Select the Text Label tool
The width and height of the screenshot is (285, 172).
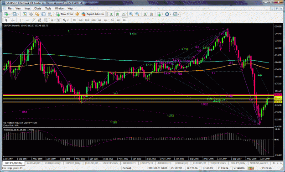tap(58, 20)
